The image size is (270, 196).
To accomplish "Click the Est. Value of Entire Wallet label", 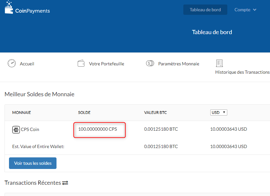I will point(38,147).
